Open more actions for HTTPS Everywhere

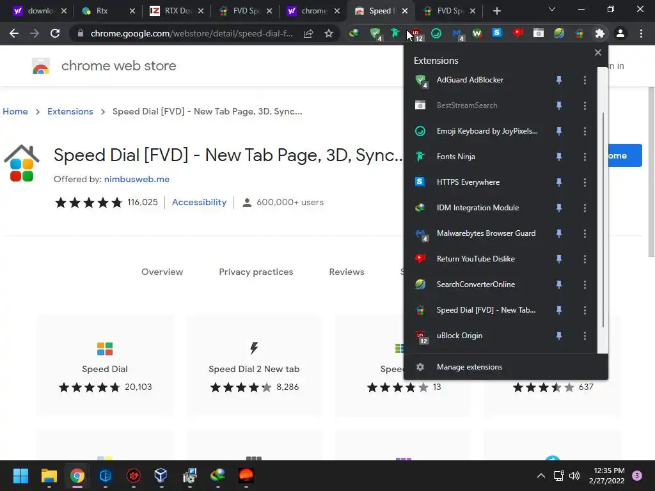pyautogui.click(x=585, y=182)
